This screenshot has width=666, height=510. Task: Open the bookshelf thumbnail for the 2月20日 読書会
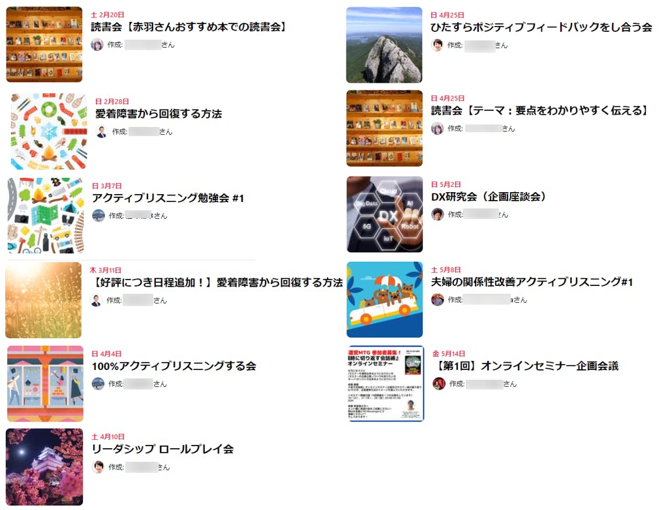click(44, 44)
